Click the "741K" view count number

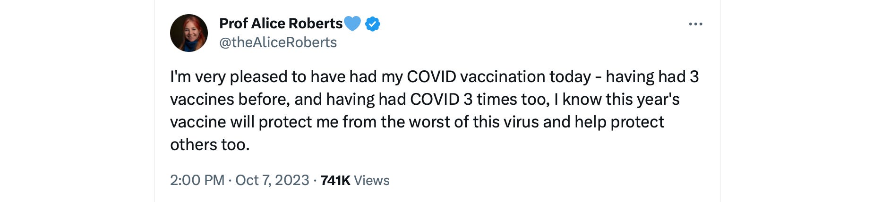335,180
